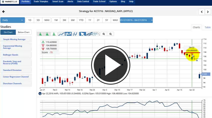
Task: Go to next strategy symbol
Action: 208,12
